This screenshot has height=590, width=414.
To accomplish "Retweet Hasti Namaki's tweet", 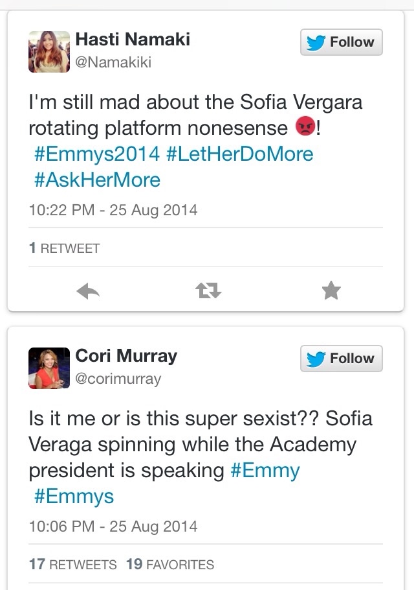I will (209, 292).
